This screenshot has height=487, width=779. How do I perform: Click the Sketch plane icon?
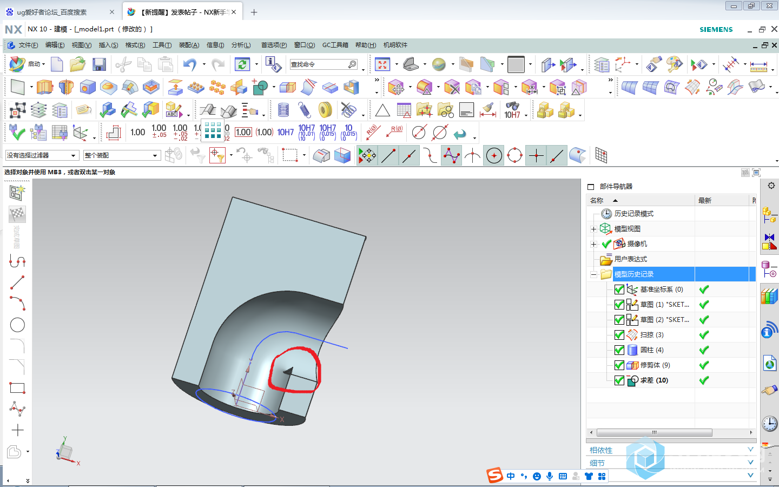(x=17, y=87)
